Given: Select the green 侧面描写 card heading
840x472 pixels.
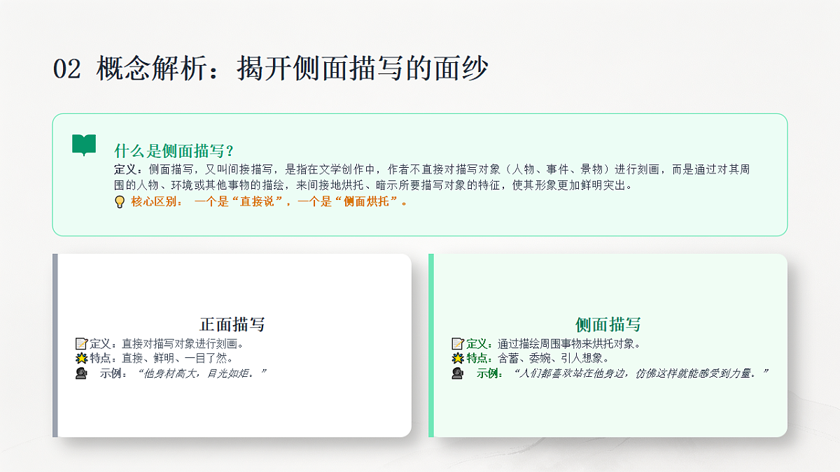Looking at the screenshot, I should 608,324.
